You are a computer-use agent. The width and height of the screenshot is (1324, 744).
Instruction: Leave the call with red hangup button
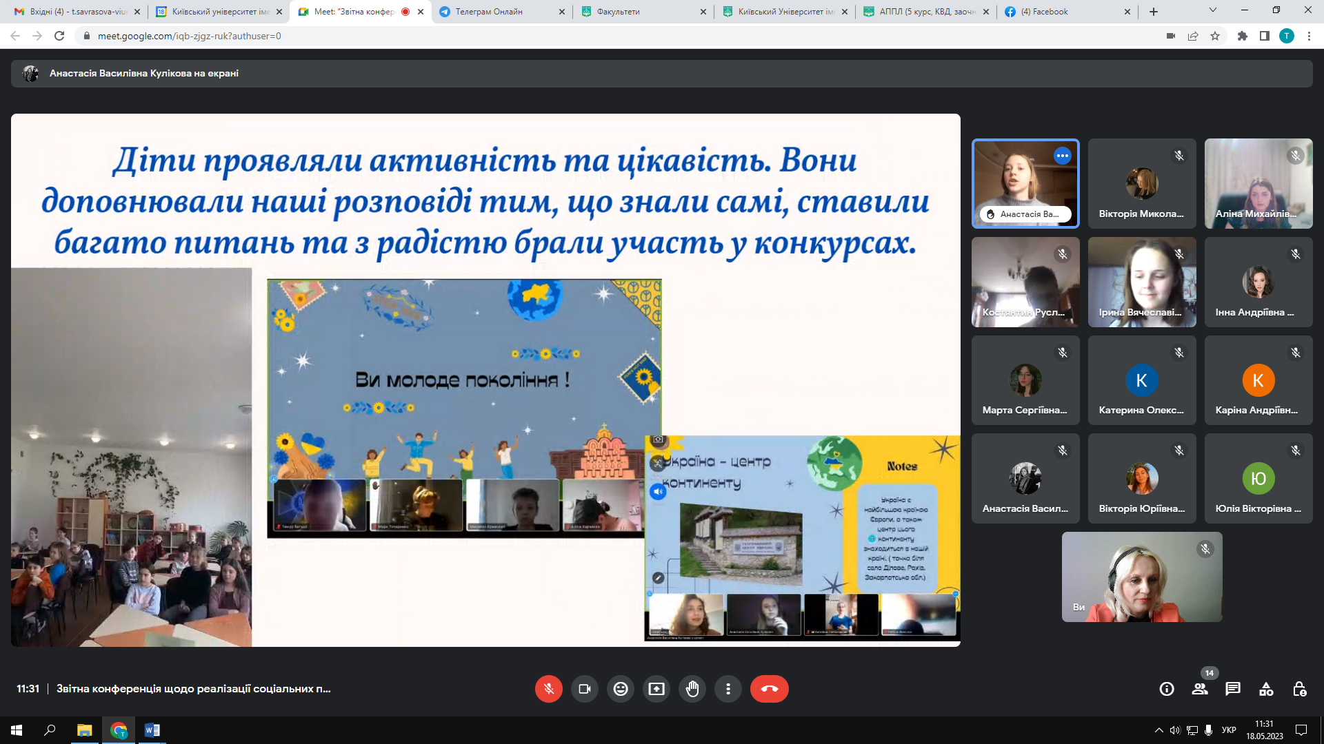pyautogui.click(x=769, y=689)
